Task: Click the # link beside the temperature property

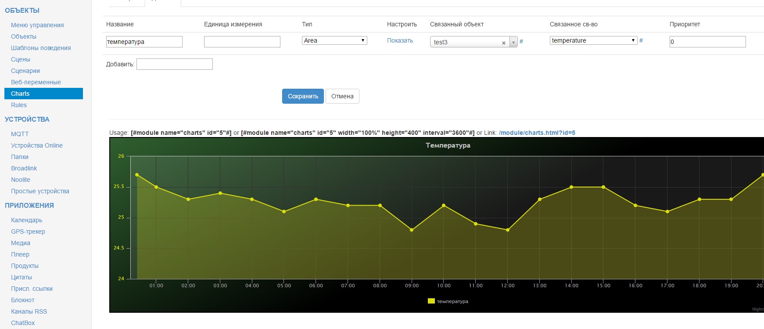Action: [x=641, y=40]
